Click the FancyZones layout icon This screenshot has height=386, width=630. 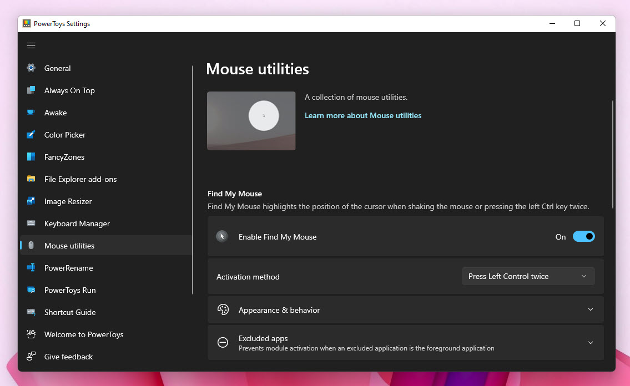pos(31,156)
